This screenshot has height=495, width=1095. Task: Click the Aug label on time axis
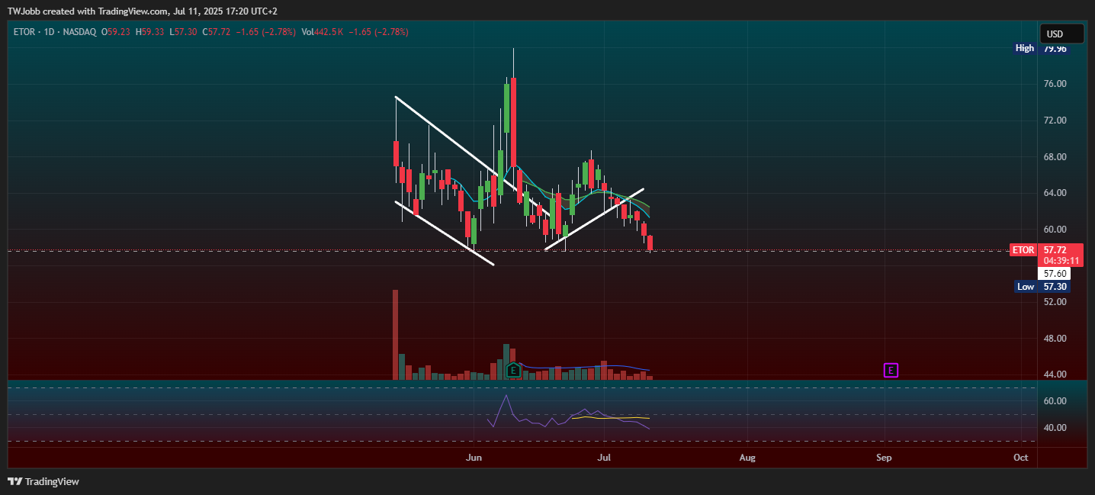pyautogui.click(x=748, y=458)
